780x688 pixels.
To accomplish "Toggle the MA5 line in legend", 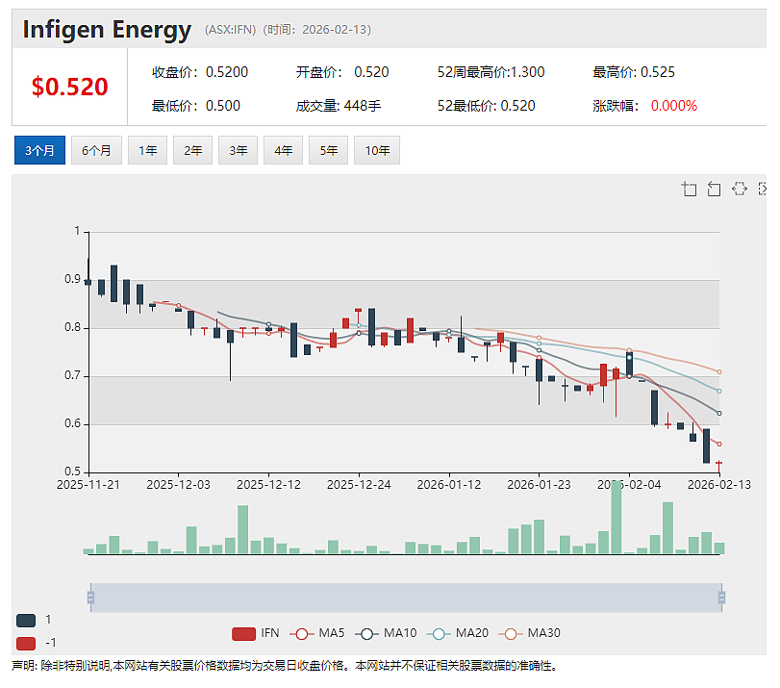I will [x=316, y=633].
